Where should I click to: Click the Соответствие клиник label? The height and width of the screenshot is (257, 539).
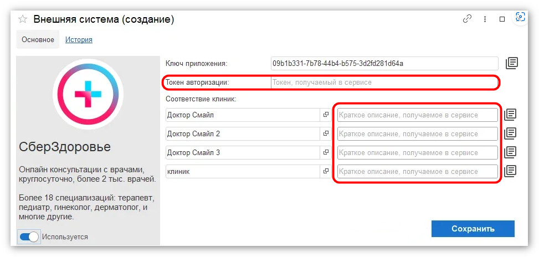(x=201, y=99)
